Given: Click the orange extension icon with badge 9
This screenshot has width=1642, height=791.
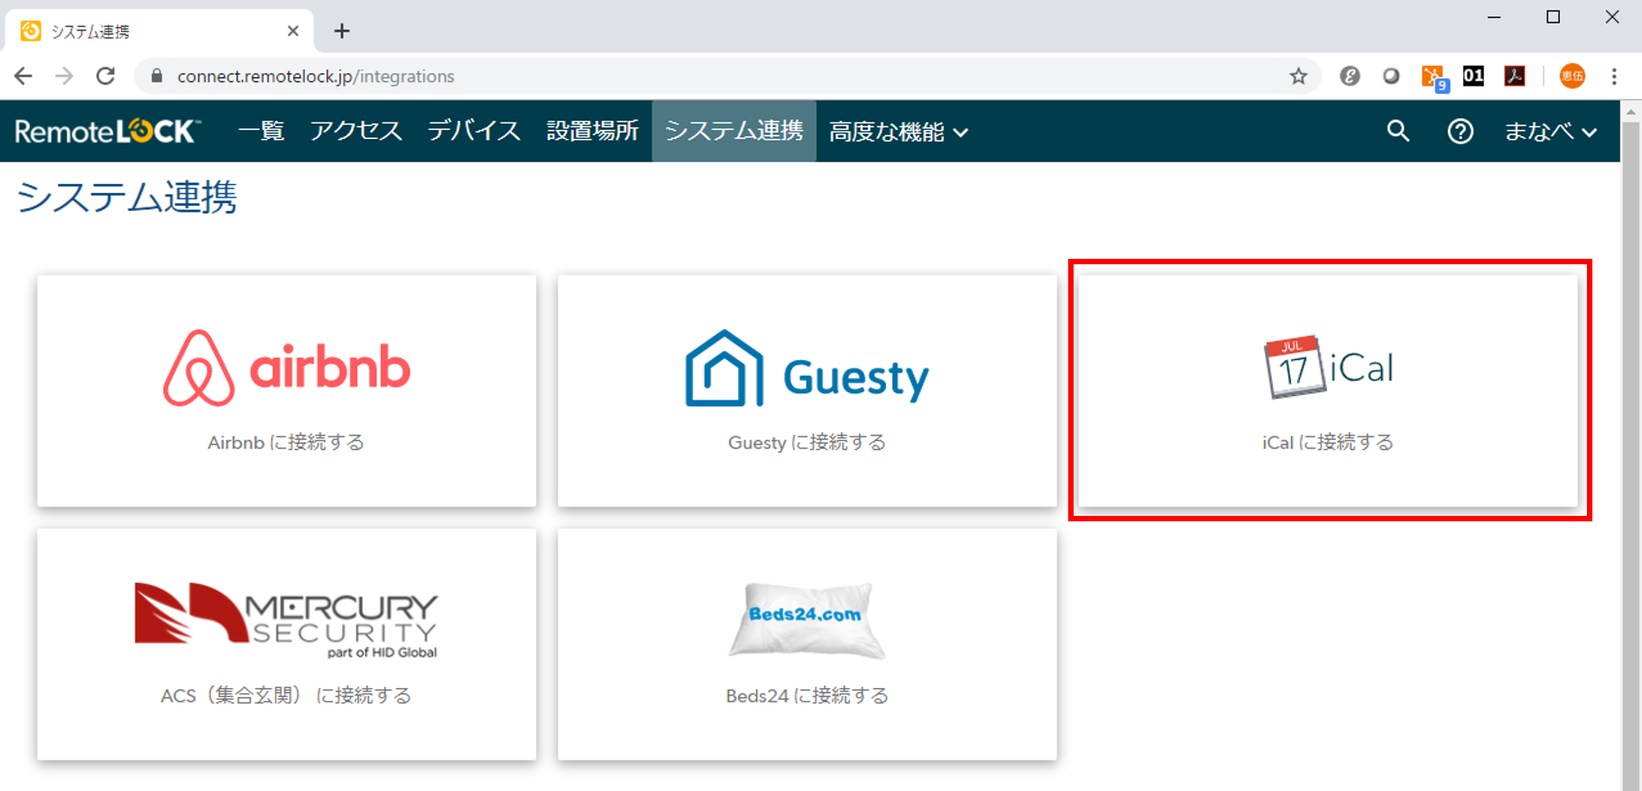Looking at the screenshot, I should click(1434, 78).
